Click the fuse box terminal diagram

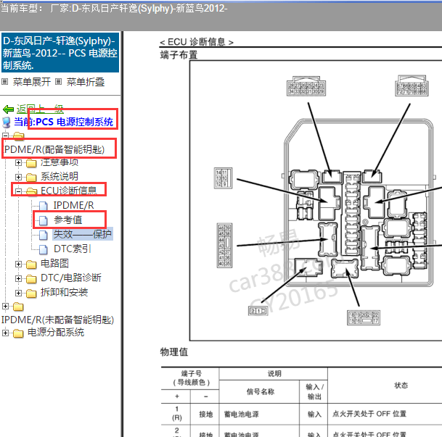point(316,200)
